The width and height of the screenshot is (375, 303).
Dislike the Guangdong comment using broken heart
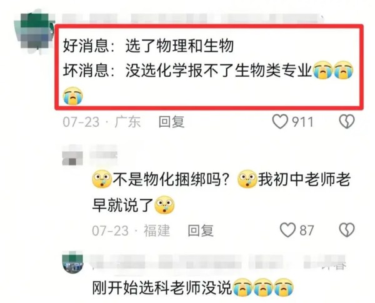(347, 122)
